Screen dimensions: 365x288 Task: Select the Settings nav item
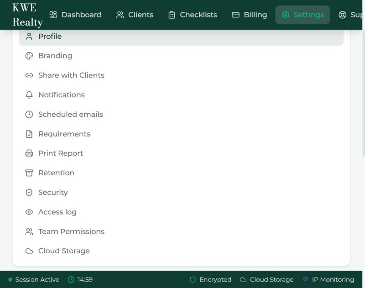pos(302,15)
